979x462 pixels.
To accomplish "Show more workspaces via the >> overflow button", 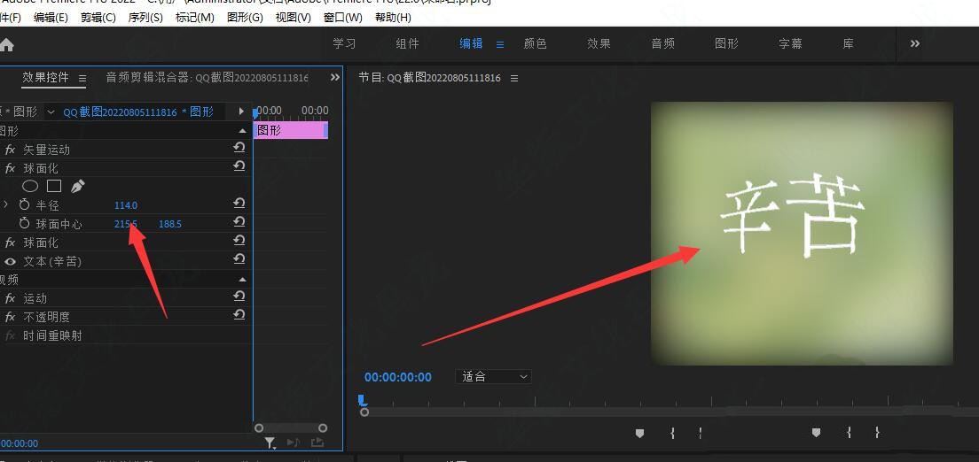I will (x=915, y=43).
